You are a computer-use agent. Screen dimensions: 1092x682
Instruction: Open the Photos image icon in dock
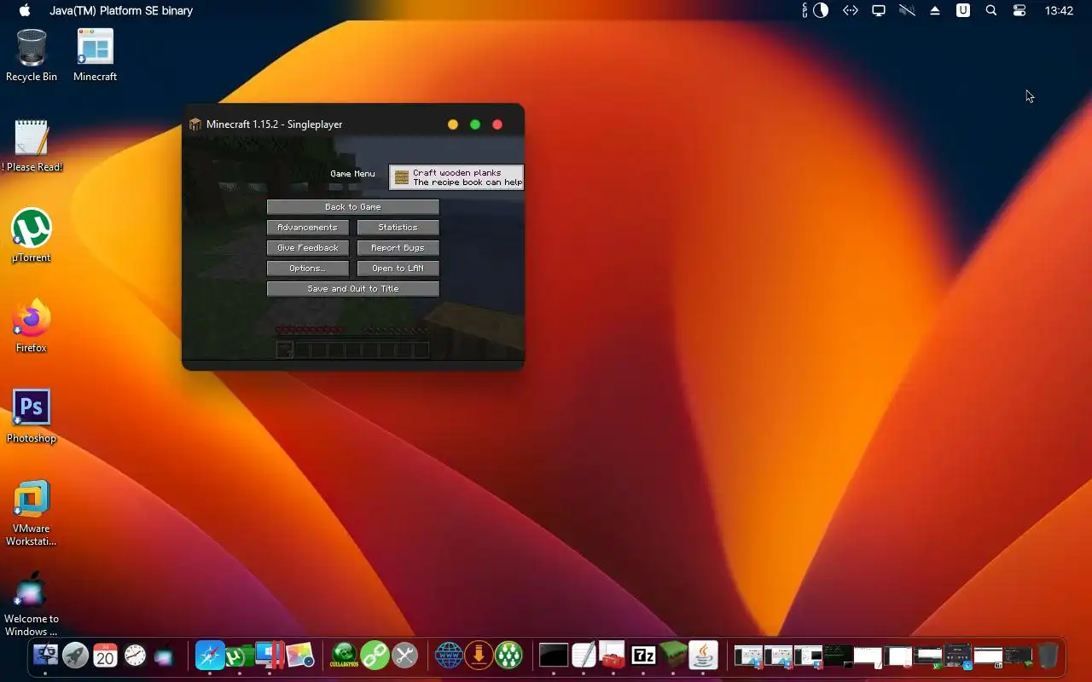point(299,656)
